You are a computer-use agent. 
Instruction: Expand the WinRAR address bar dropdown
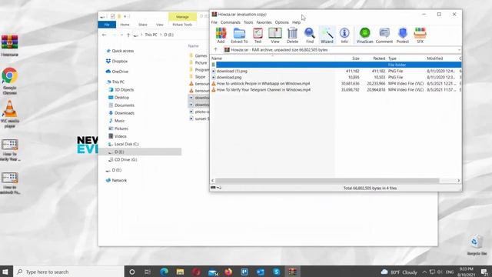coord(459,50)
